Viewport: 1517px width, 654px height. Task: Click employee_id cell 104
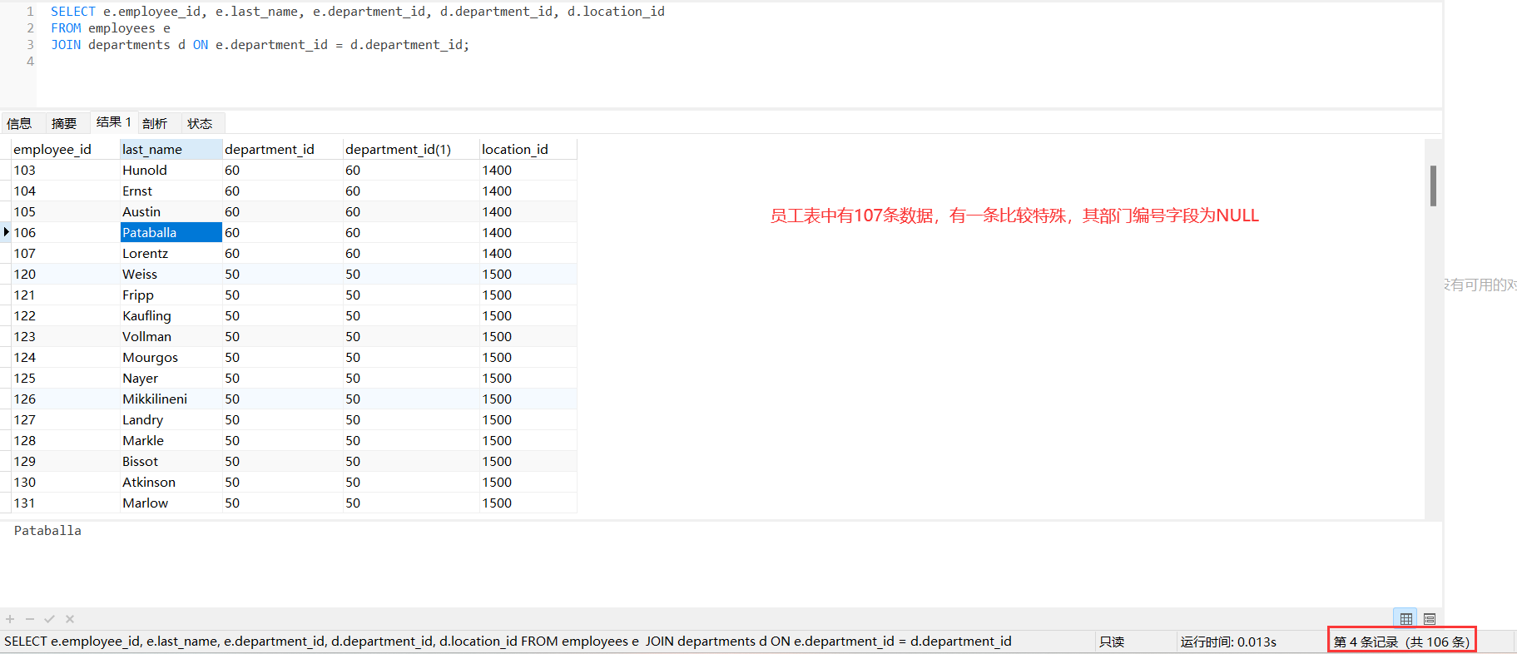click(65, 191)
